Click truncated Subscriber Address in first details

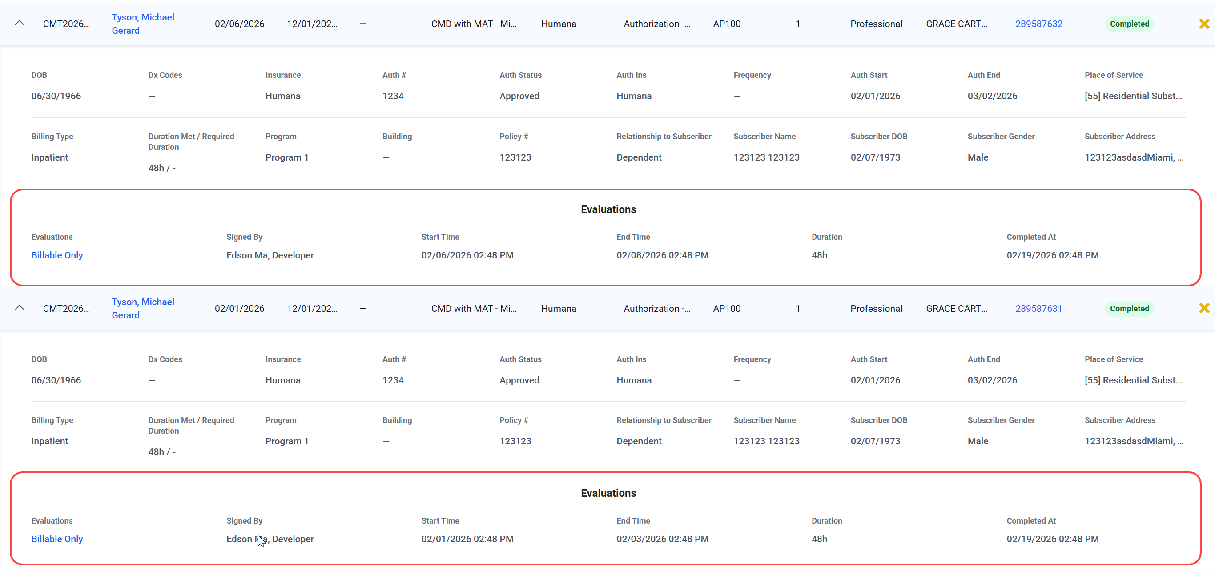tap(1134, 157)
